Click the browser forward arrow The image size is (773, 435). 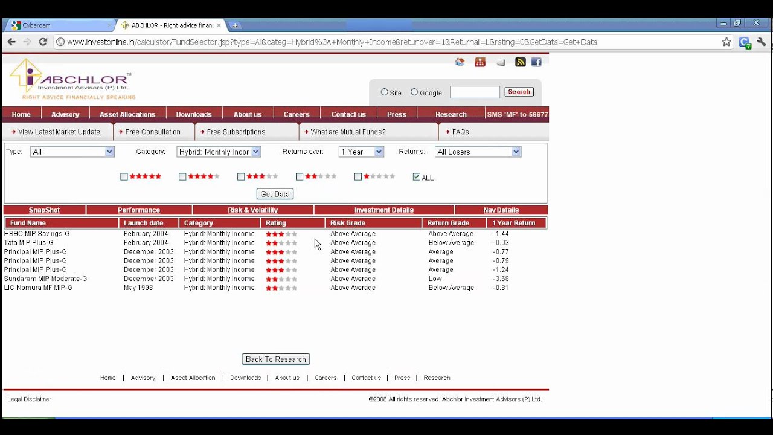27,42
